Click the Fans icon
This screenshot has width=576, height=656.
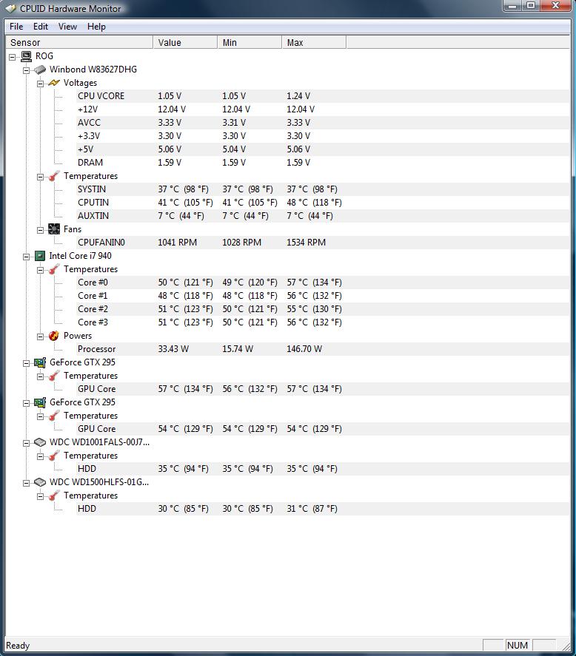[54, 229]
